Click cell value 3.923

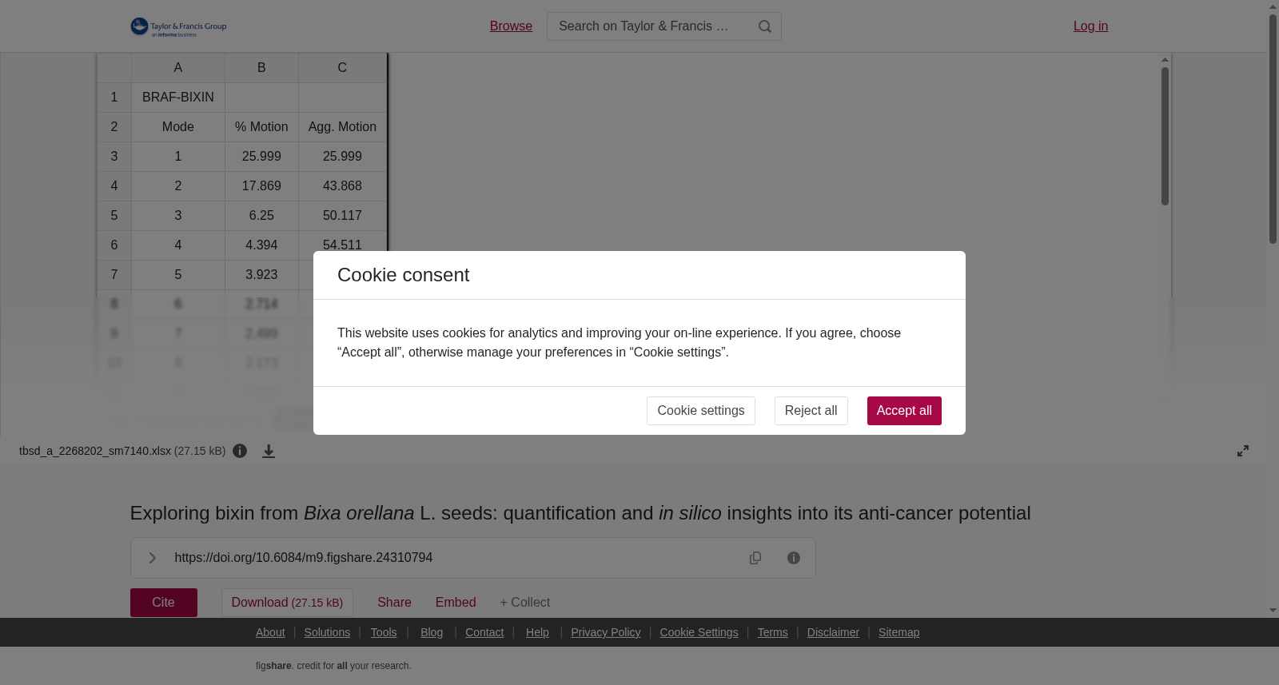[261, 275]
